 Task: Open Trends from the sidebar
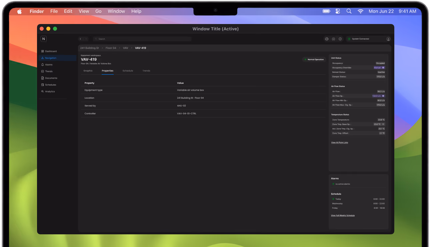point(57,71)
